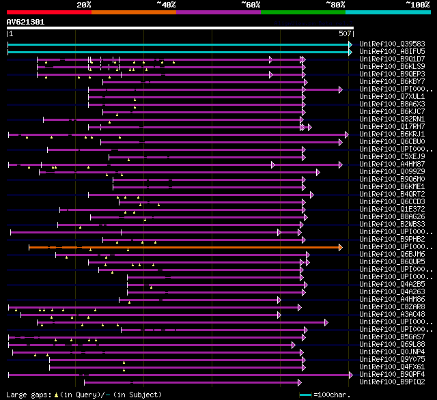Click the UniRef100_B8AG26 subject name
The height and width of the screenshot is (400, 437).
[392, 217]
